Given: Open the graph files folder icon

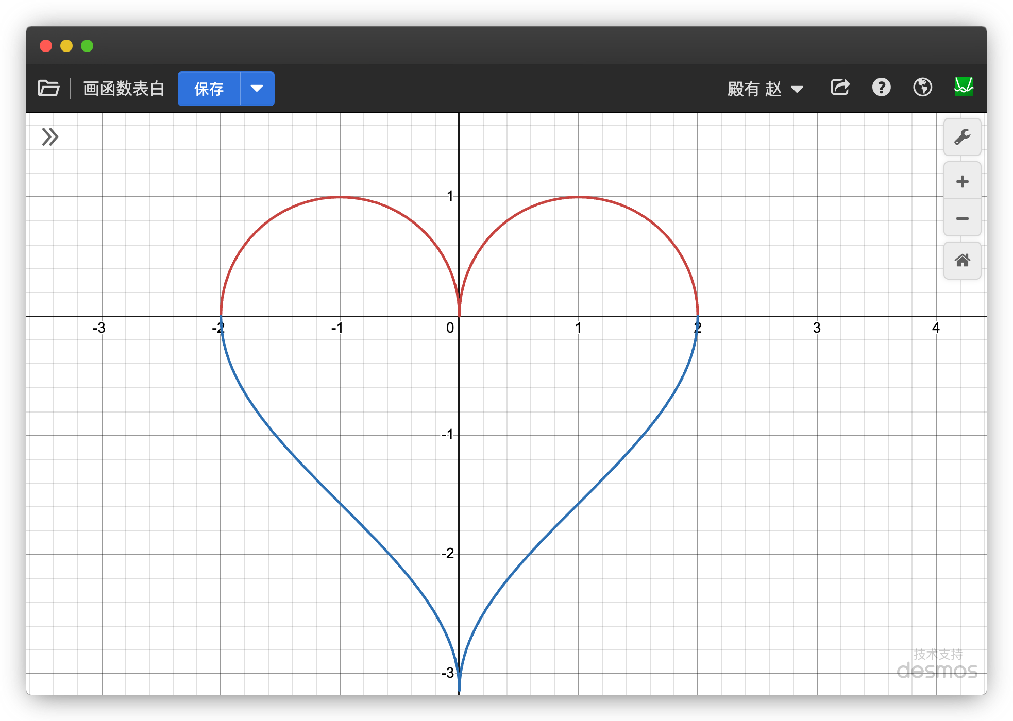Looking at the screenshot, I should tap(49, 88).
